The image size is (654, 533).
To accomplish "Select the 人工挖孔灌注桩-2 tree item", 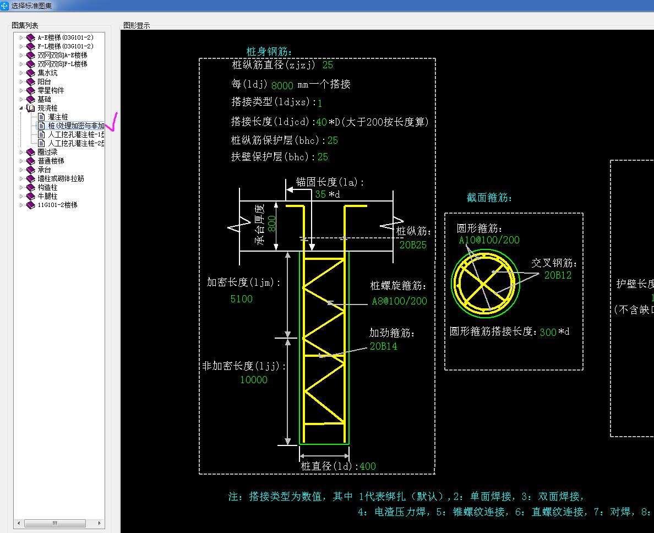I will [76, 143].
